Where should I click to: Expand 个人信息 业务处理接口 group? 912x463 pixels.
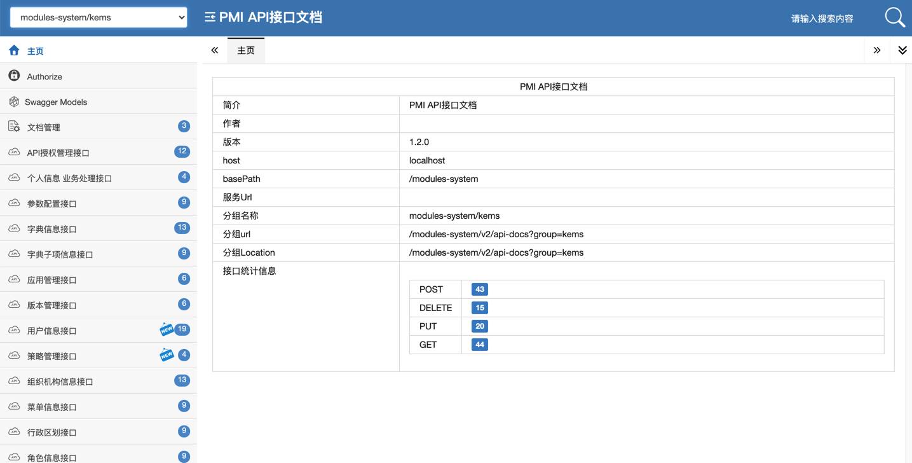99,177
